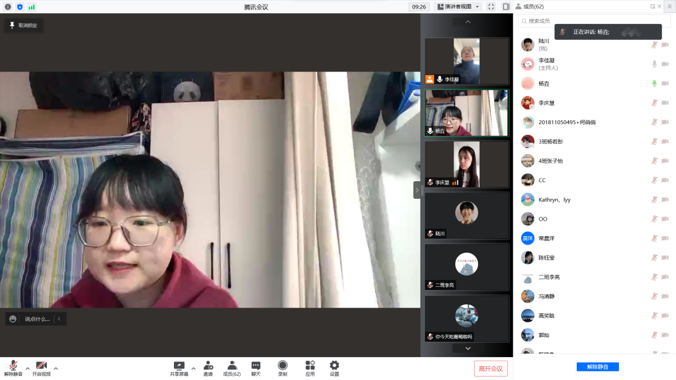
Task: Click the red 离开会议 button
Action: (490, 369)
